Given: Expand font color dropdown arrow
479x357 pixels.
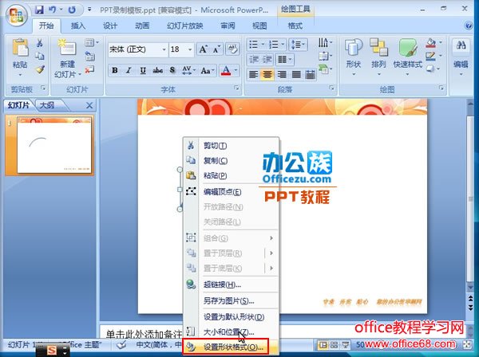Looking at the screenshot, I should point(236,71).
